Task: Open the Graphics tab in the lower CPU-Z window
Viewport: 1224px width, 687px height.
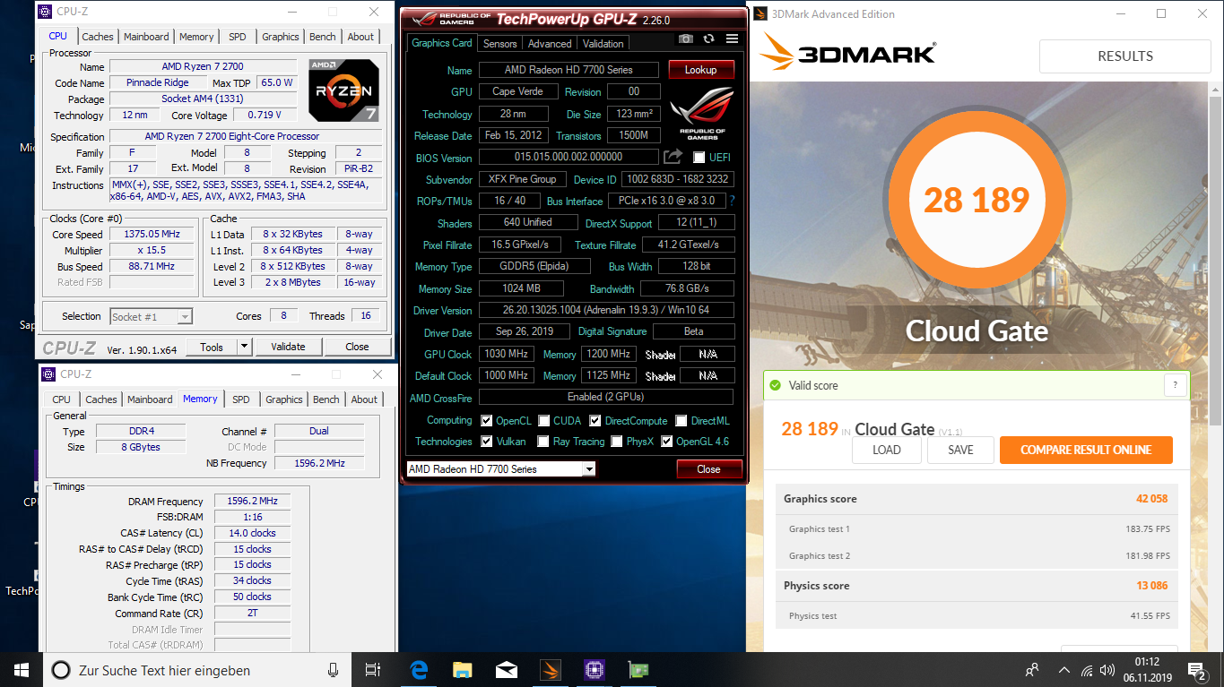Action: (284, 399)
